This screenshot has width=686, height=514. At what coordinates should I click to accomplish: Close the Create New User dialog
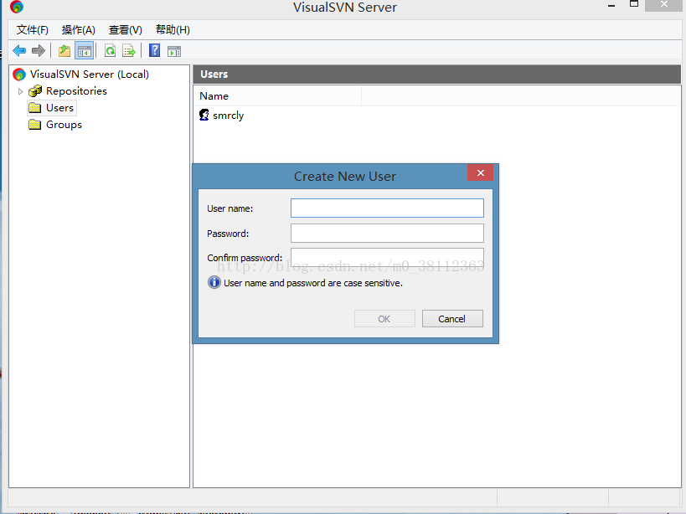481,172
